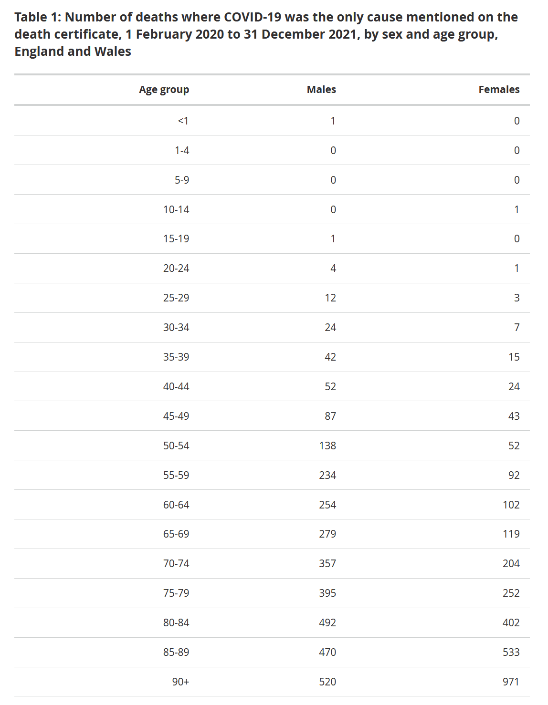Select Females value 204 for 70-74

point(511,564)
